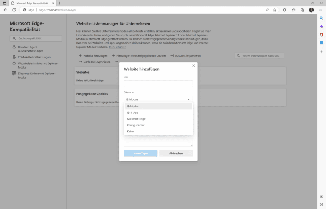Select IE-Modus option in list
326x209 pixels.
pos(158,106)
